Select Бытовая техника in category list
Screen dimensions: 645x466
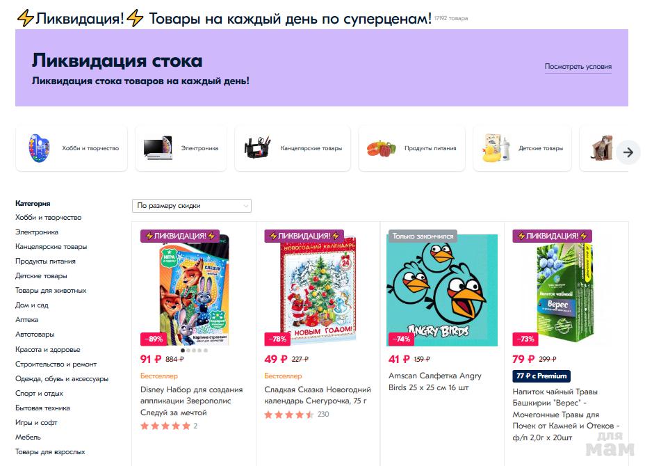point(42,408)
